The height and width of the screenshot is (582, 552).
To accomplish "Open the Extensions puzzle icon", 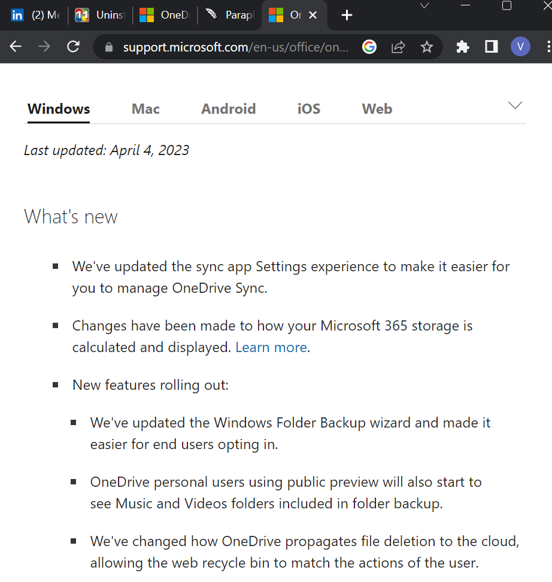I will (463, 47).
